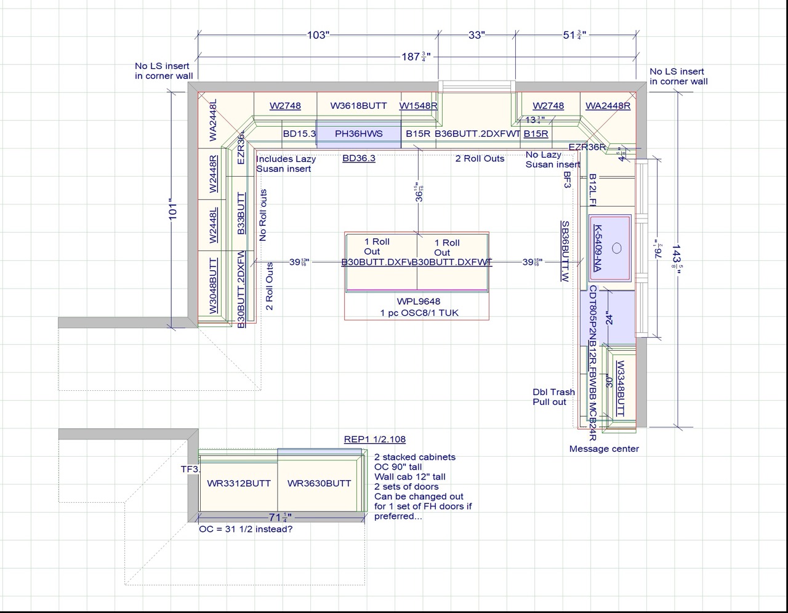Select the PH36HWS range hood block
The width and height of the screenshot is (788, 613).
pyautogui.click(x=358, y=134)
